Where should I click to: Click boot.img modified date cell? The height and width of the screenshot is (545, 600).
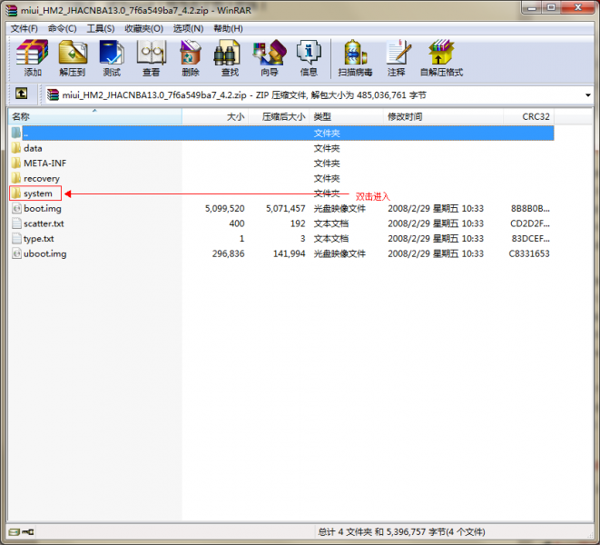[436, 209]
